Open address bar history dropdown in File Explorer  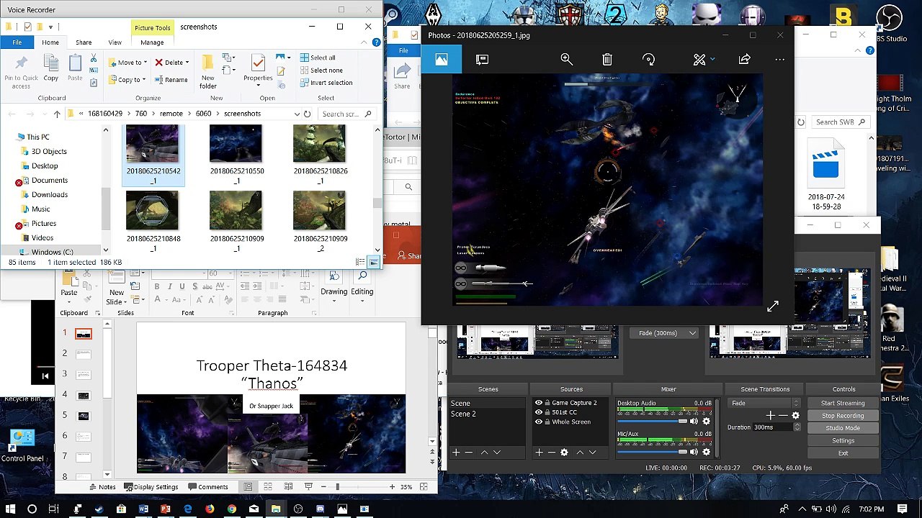pos(297,114)
